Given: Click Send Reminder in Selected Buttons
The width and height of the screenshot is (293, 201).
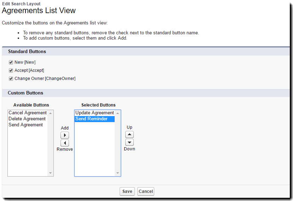Looking at the screenshot, I should click(92, 119).
